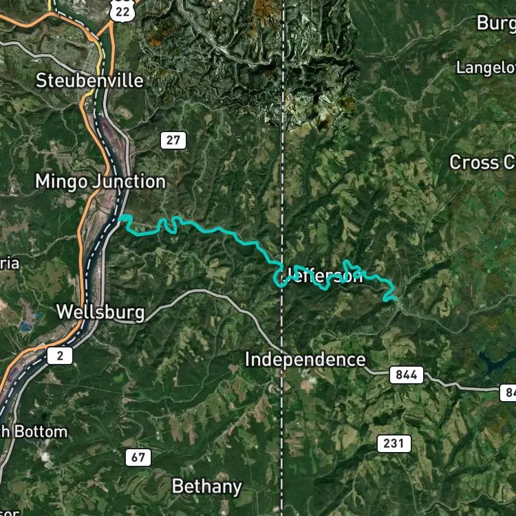Viewport: 516px width, 516px height.
Task: Select the route 67 road shield
Action: [138, 458]
